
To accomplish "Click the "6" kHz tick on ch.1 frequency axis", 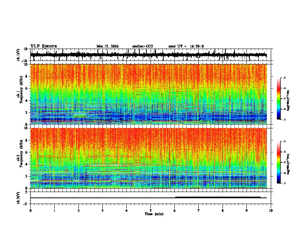I will point(27,89).
